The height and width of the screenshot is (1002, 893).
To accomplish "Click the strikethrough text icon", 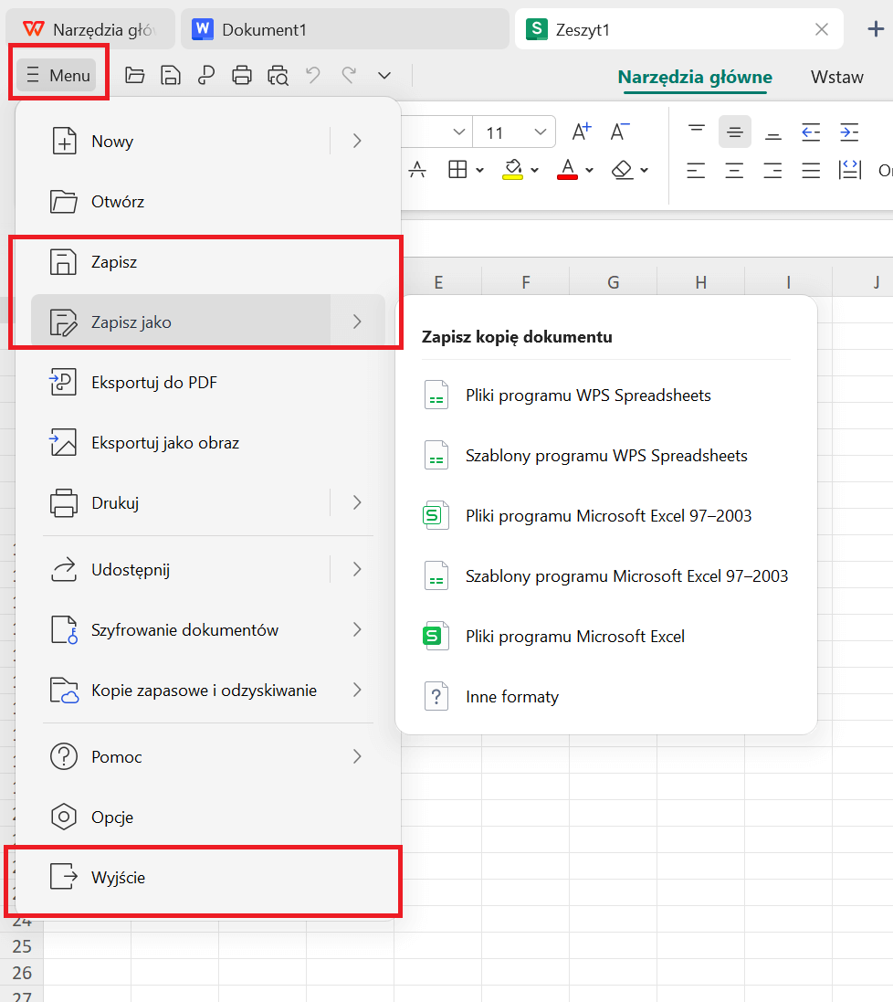I will coord(418,169).
